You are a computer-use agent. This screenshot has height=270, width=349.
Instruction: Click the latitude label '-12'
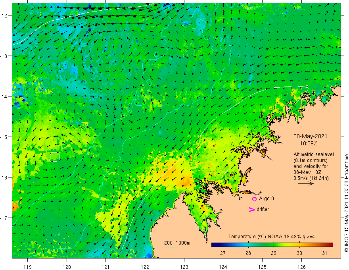click(4, 15)
